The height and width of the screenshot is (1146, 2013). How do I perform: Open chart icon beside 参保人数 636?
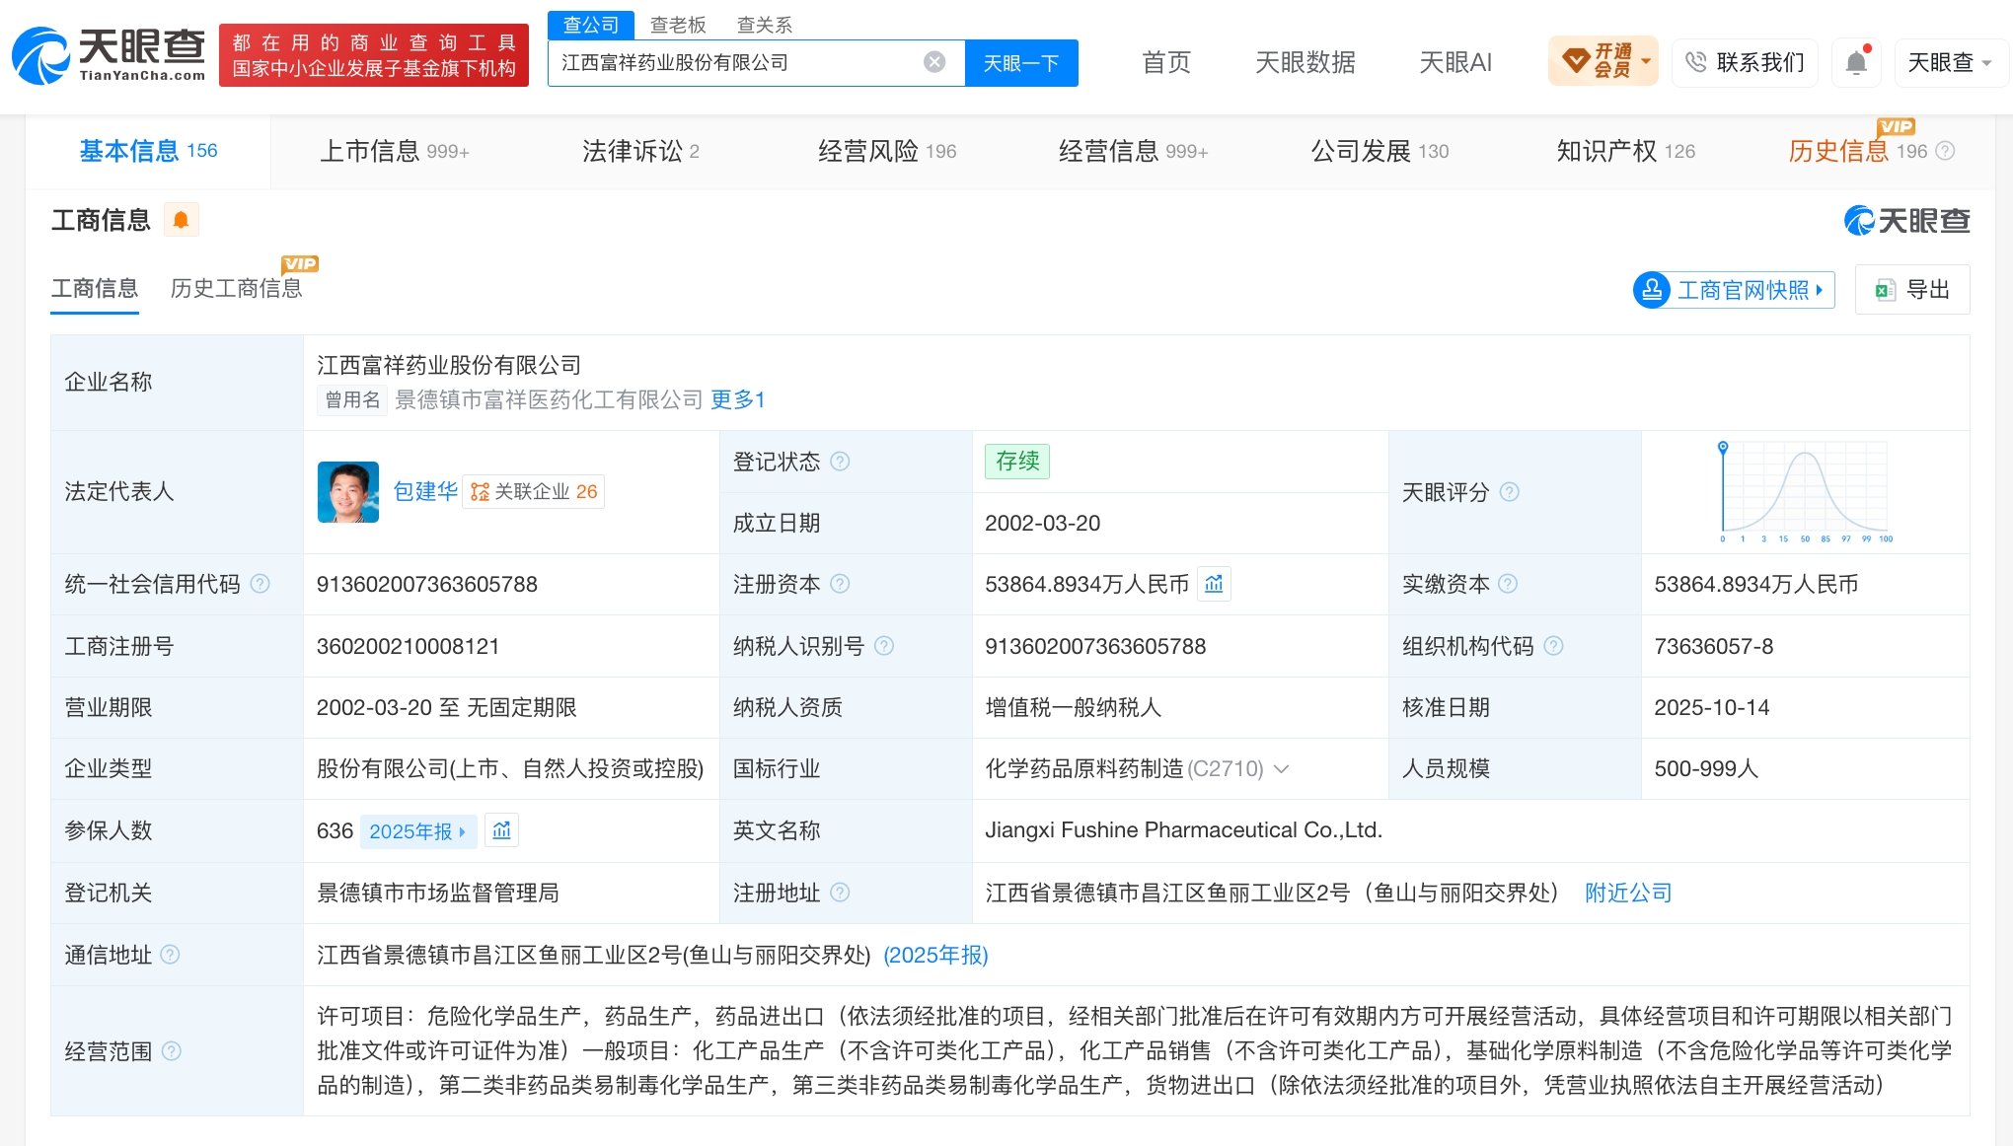(501, 830)
